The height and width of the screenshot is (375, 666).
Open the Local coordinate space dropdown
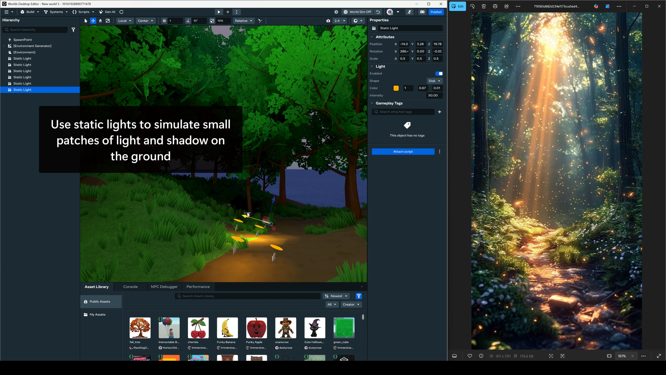click(125, 21)
